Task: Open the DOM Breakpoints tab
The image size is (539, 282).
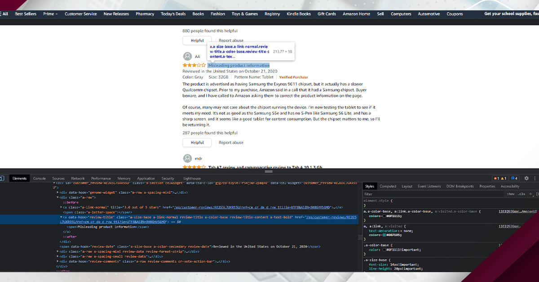Action: click(460, 186)
